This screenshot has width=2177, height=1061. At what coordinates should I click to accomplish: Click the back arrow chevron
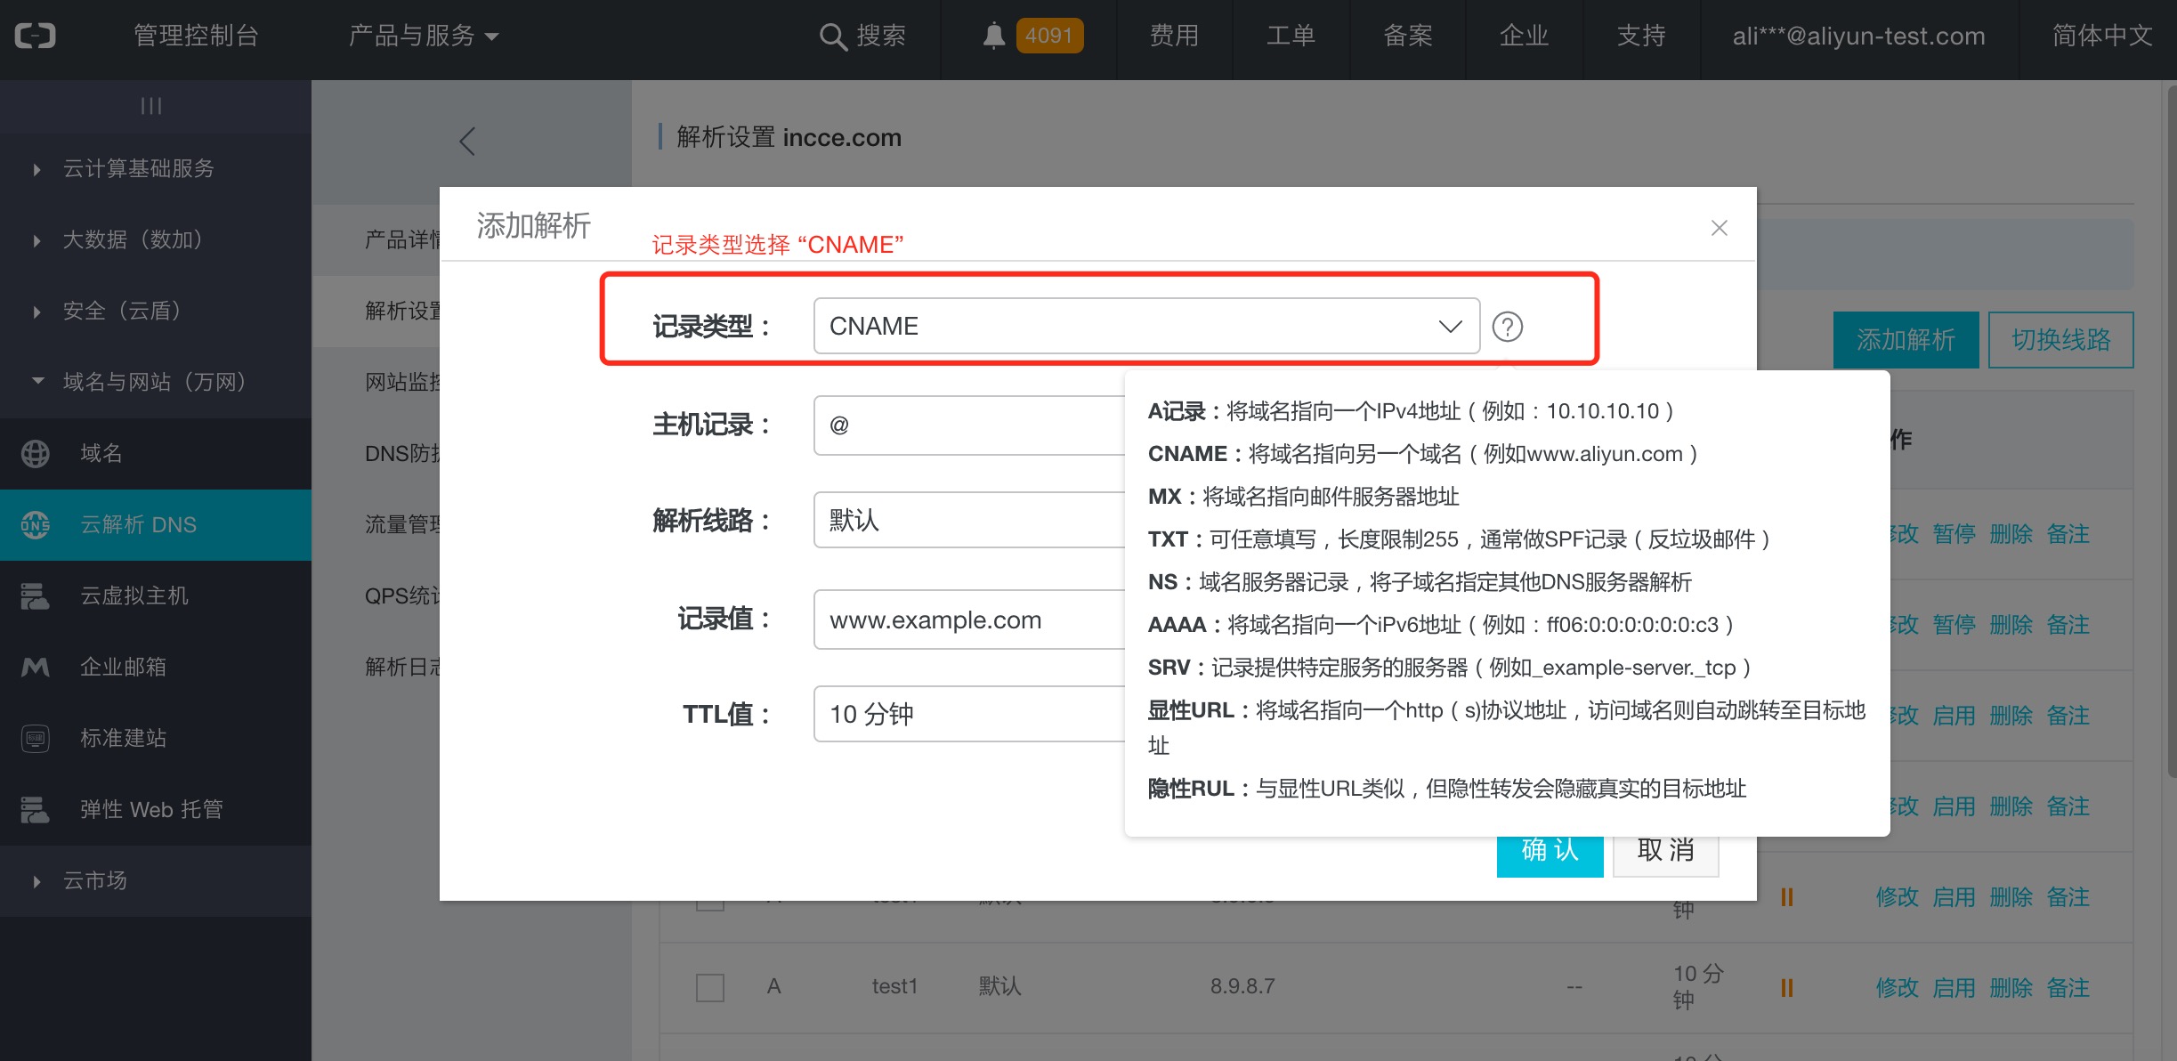click(x=467, y=141)
